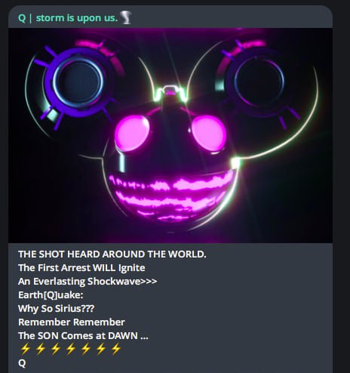The width and height of the screenshot is (350, 373).
Task: Open the "Q | storm is upon us." sender name
Action: [x=68, y=18]
